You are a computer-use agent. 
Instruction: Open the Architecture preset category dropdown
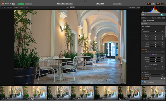153,82
